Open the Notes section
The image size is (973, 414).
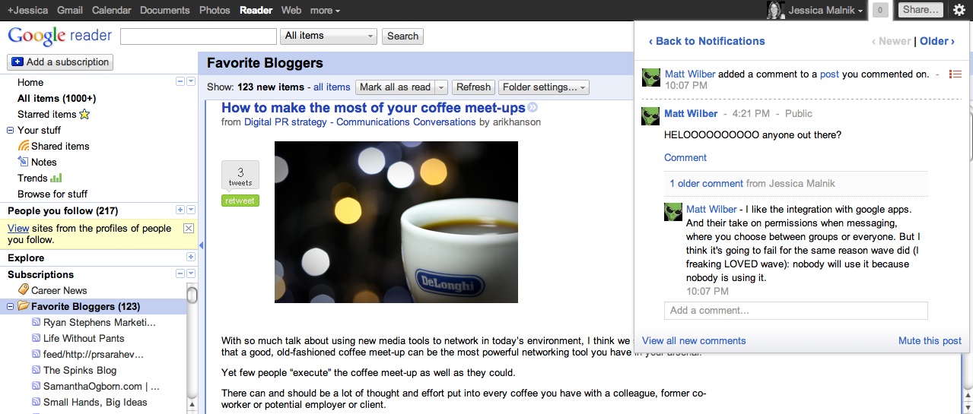[x=43, y=162]
